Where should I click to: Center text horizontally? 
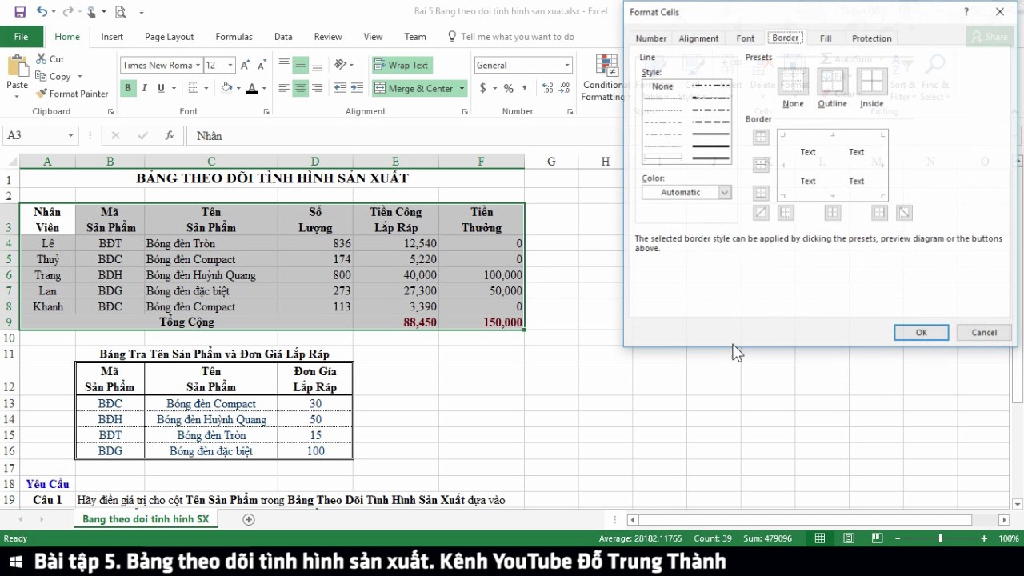coord(301,88)
